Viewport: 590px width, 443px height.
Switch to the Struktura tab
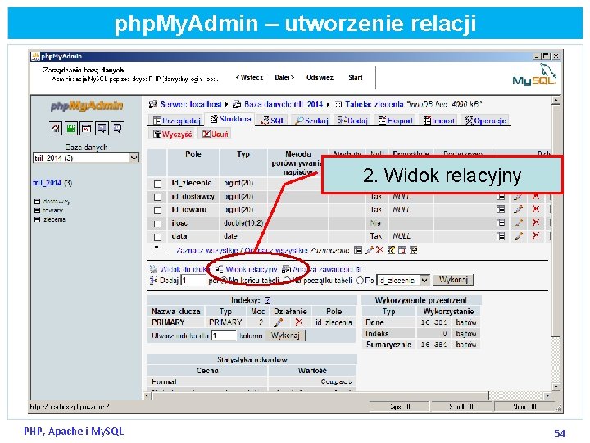(230, 119)
